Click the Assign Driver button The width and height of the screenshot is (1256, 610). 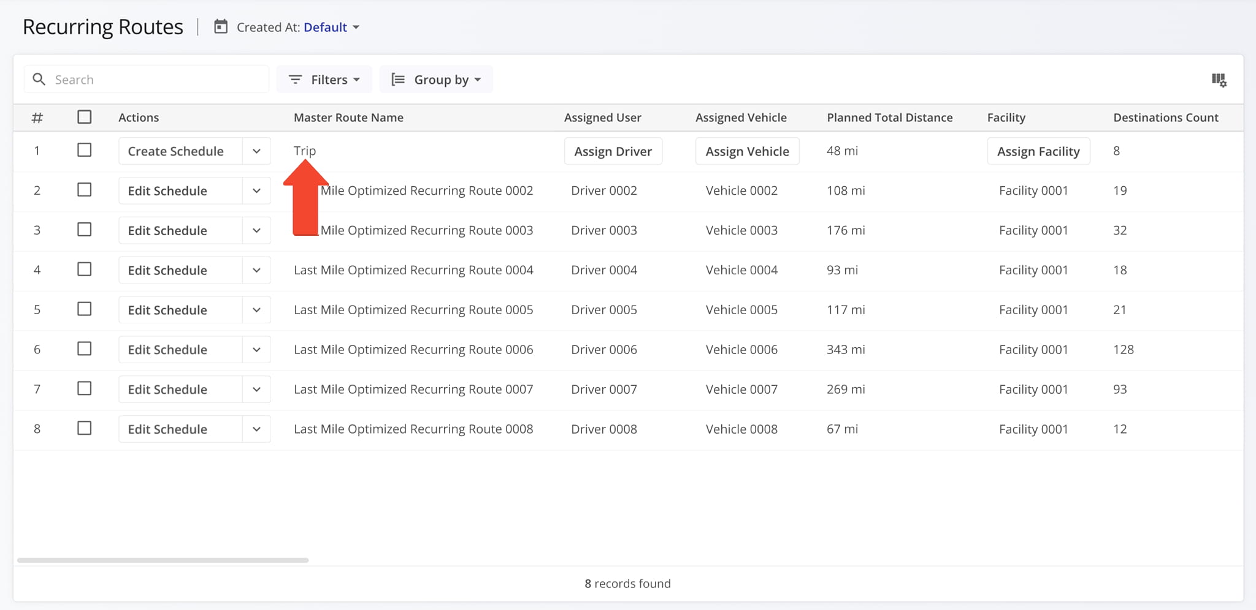613,151
